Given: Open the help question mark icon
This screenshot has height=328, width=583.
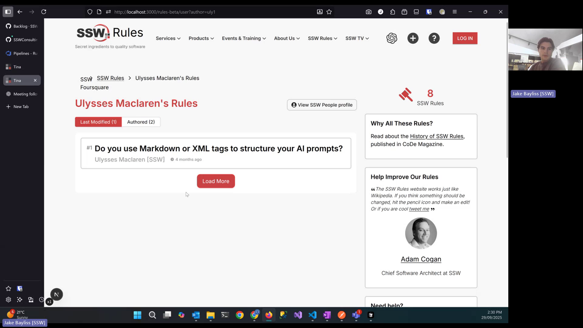Looking at the screenshot, I should pos(434,38).
